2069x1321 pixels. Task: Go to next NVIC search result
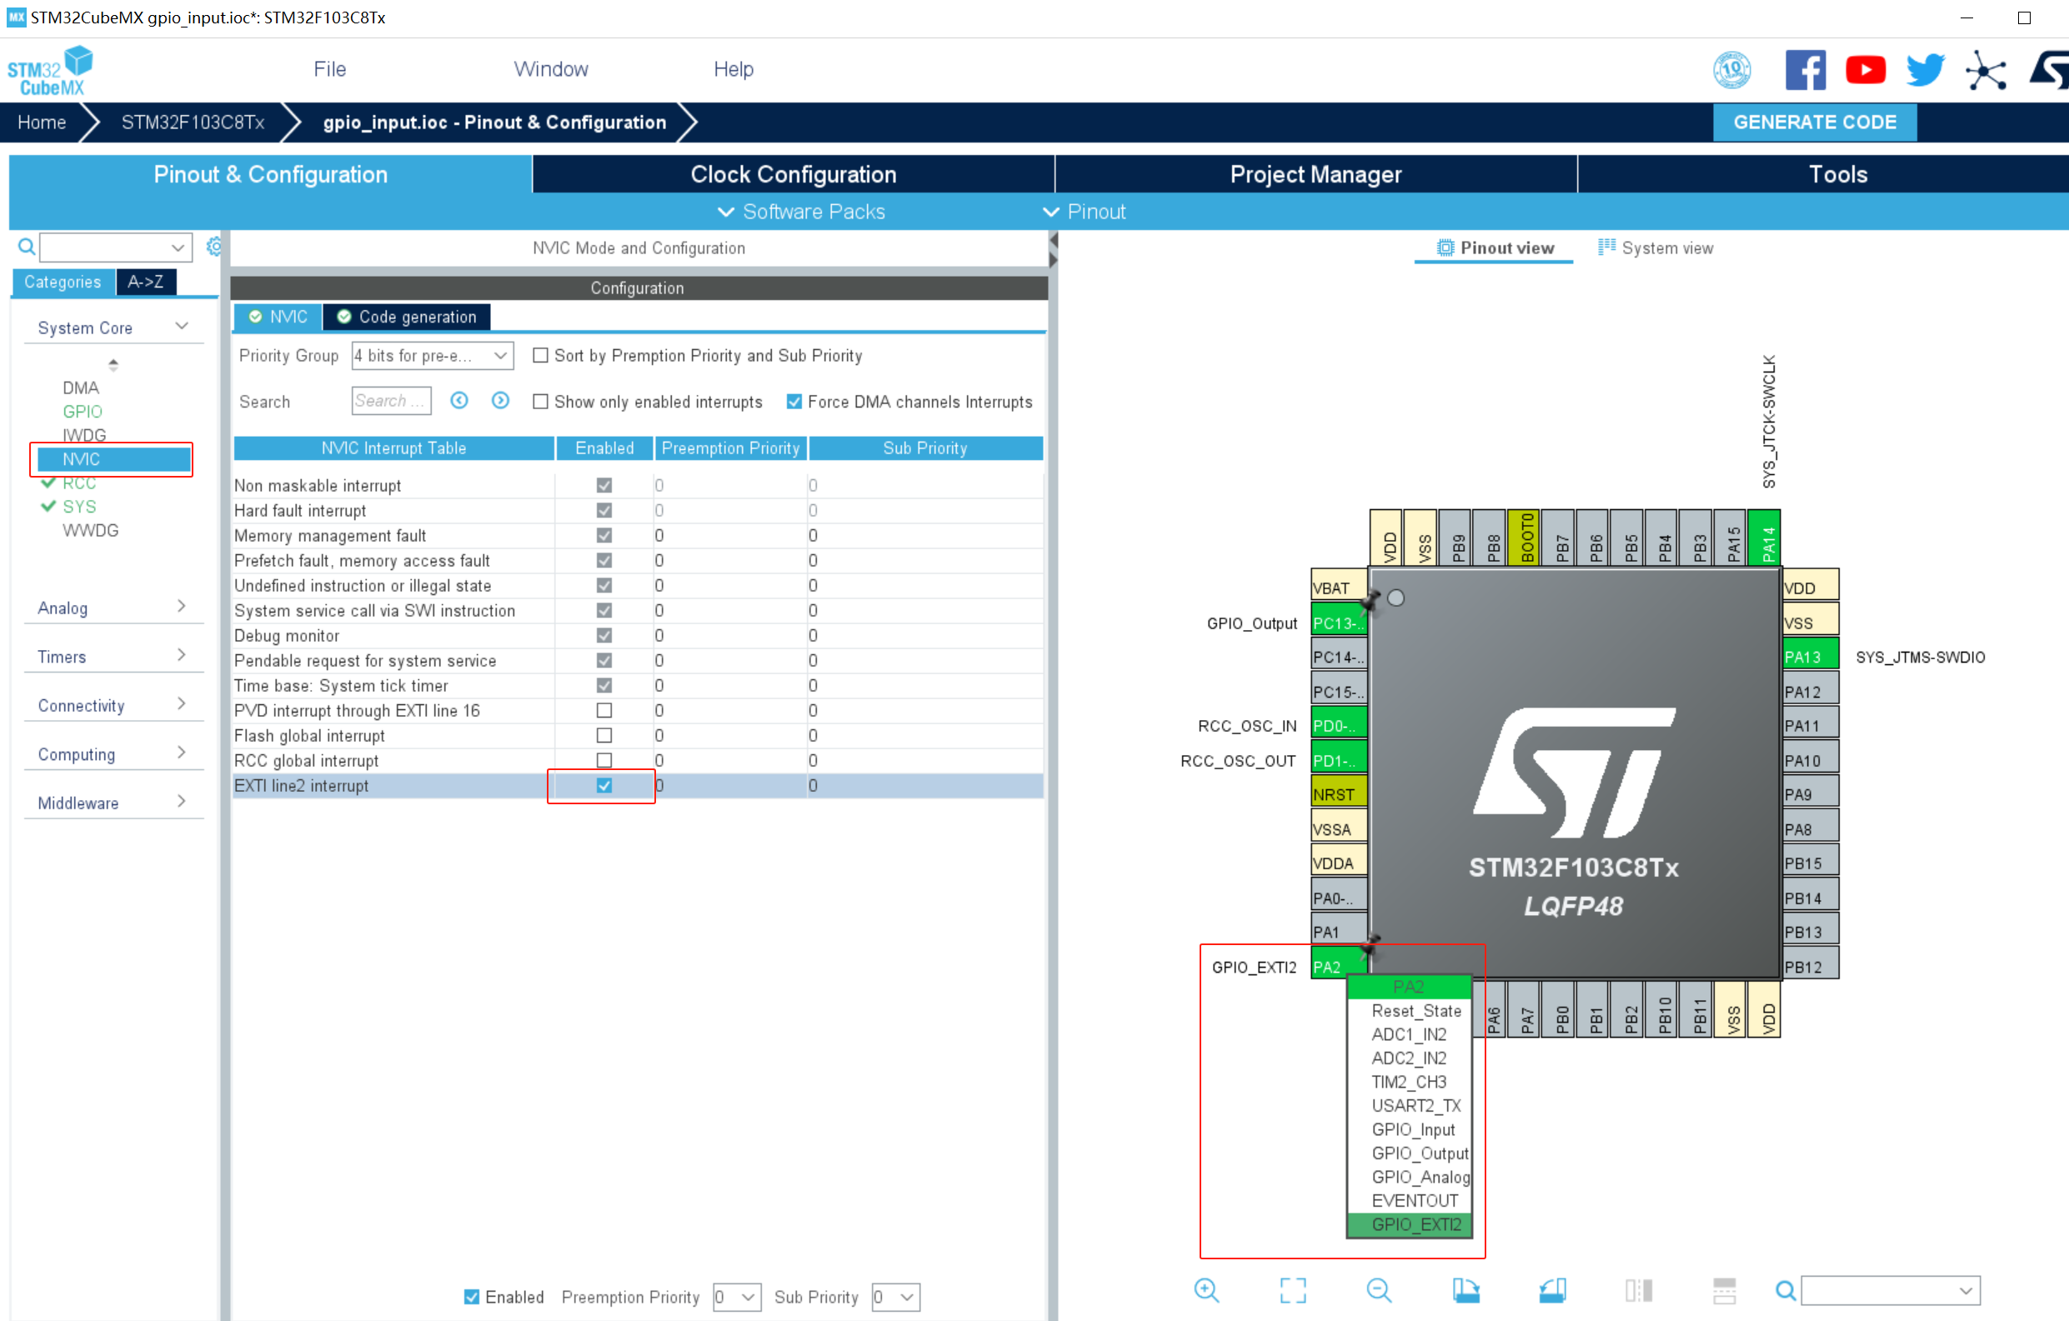pyautogui.click(x=500, y=400)
